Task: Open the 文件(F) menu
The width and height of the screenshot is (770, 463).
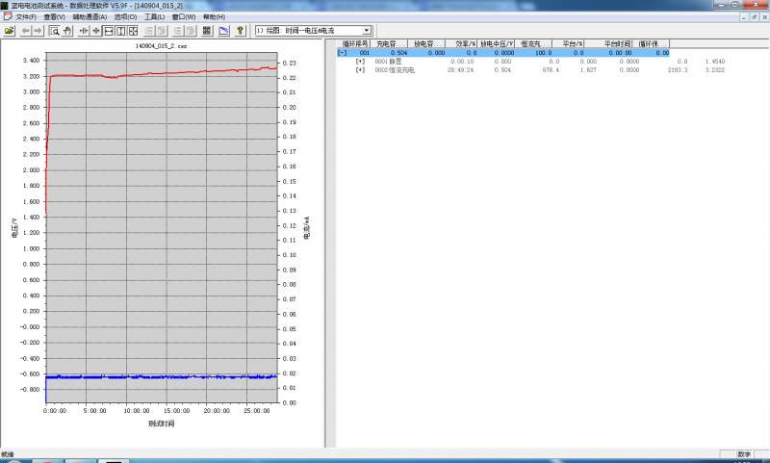Action: pos(26,16)
